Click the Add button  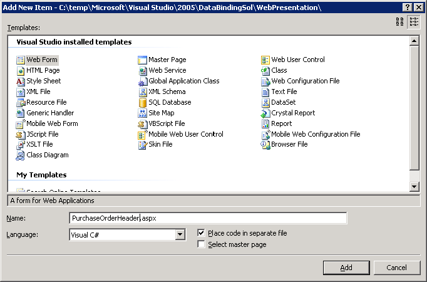pos(346,268)
